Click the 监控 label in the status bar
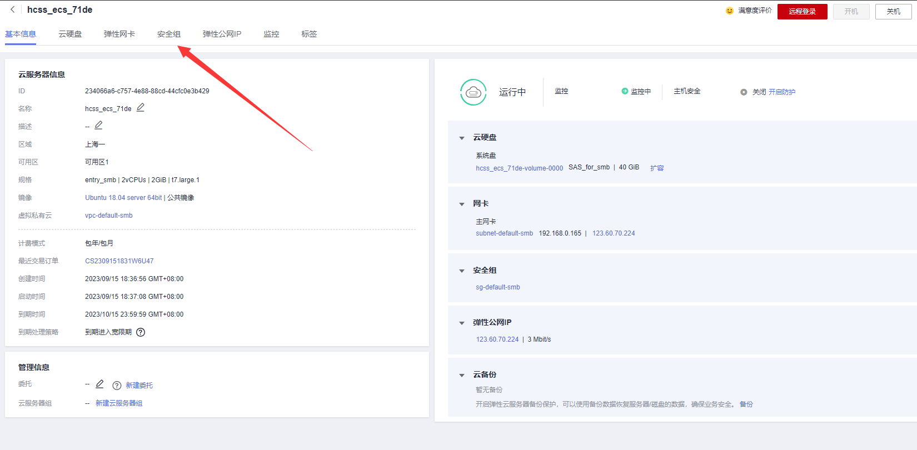Viewport: 917px width, 450px height. 561,91
